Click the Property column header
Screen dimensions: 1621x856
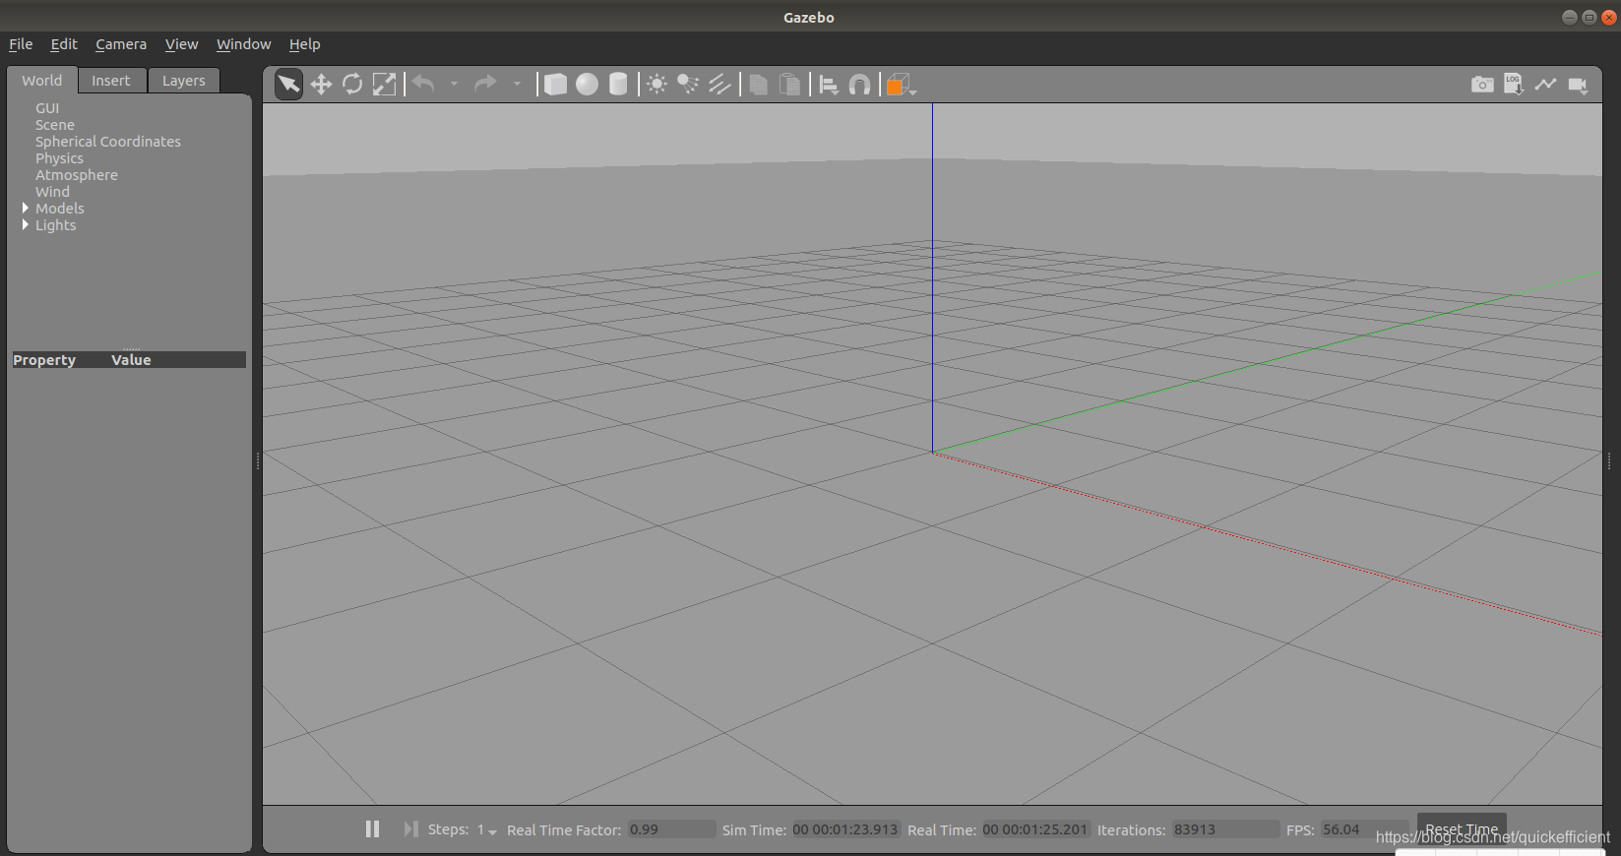tap(44, 360)
